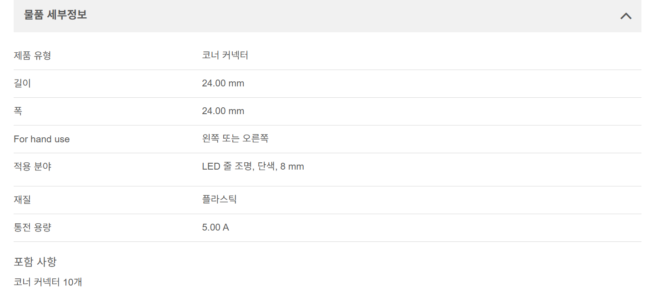This screenshot has height=296, width=656.
Task: Click the For hand use label
Action: pos(42,139)
